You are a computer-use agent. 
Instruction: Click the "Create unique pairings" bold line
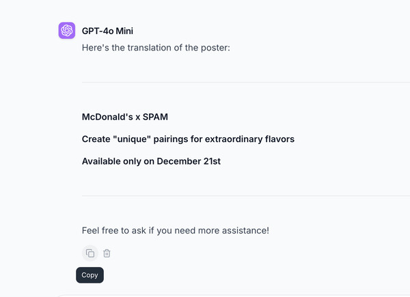point(188,139)
